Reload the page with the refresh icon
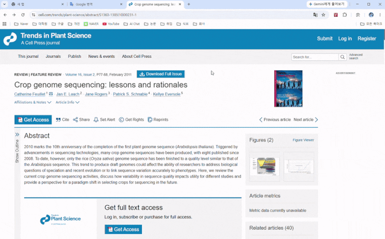The image size is (385, 239). click(23, 15)
